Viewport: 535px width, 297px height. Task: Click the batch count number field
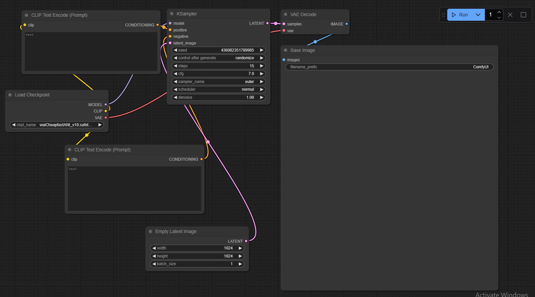click(491, 15)
